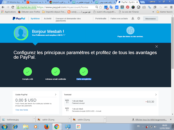The width and height of the screenshot is (174, 130).
Task: Close the downloads bar
Action: pyautogui.click(x=171, y=119)
